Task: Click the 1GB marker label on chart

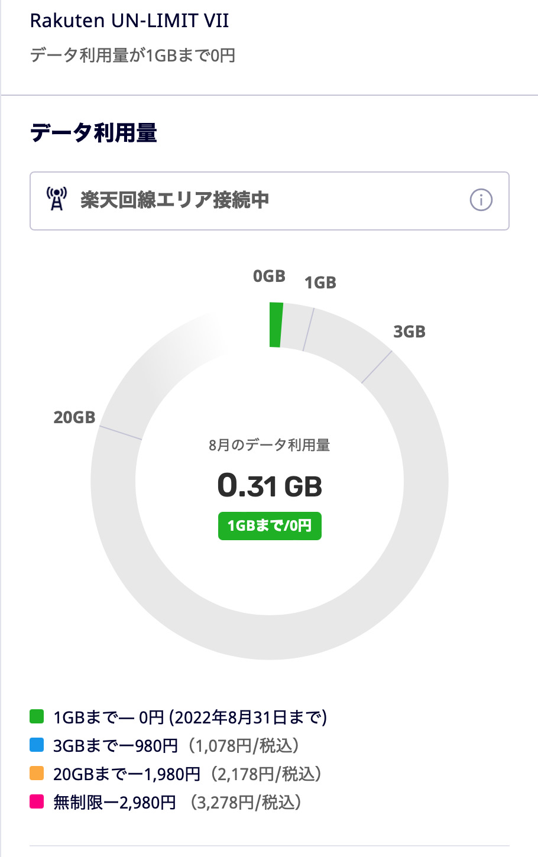Action: (x=320, y=283)
